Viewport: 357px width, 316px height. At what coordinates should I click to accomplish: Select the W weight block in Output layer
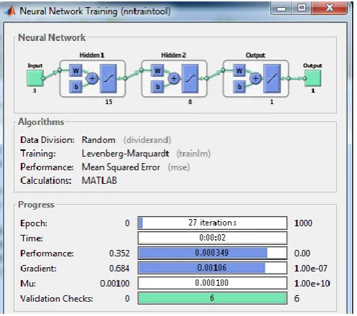click(x=239, y=70)
